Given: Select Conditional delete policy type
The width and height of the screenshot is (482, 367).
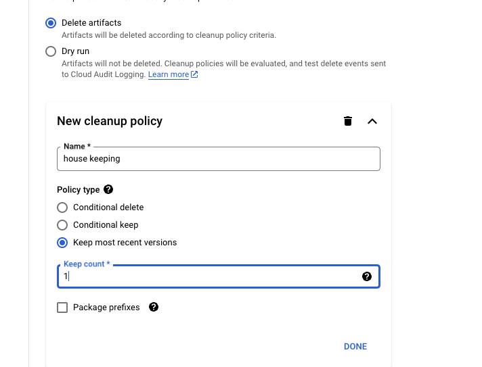Looking at the screenshot, I should (62, 207).
